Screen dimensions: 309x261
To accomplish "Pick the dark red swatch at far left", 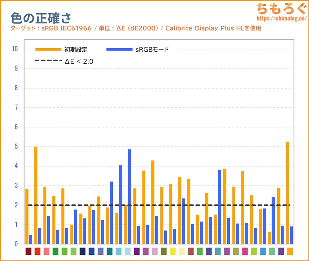I will click(x=28, y=251).
